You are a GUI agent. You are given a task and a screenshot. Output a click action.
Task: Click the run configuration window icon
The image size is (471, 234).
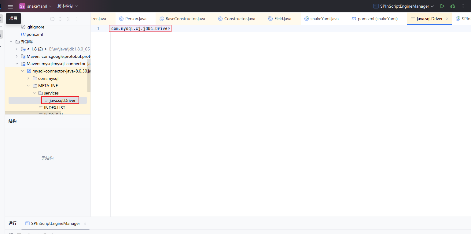tap(376, 6)
